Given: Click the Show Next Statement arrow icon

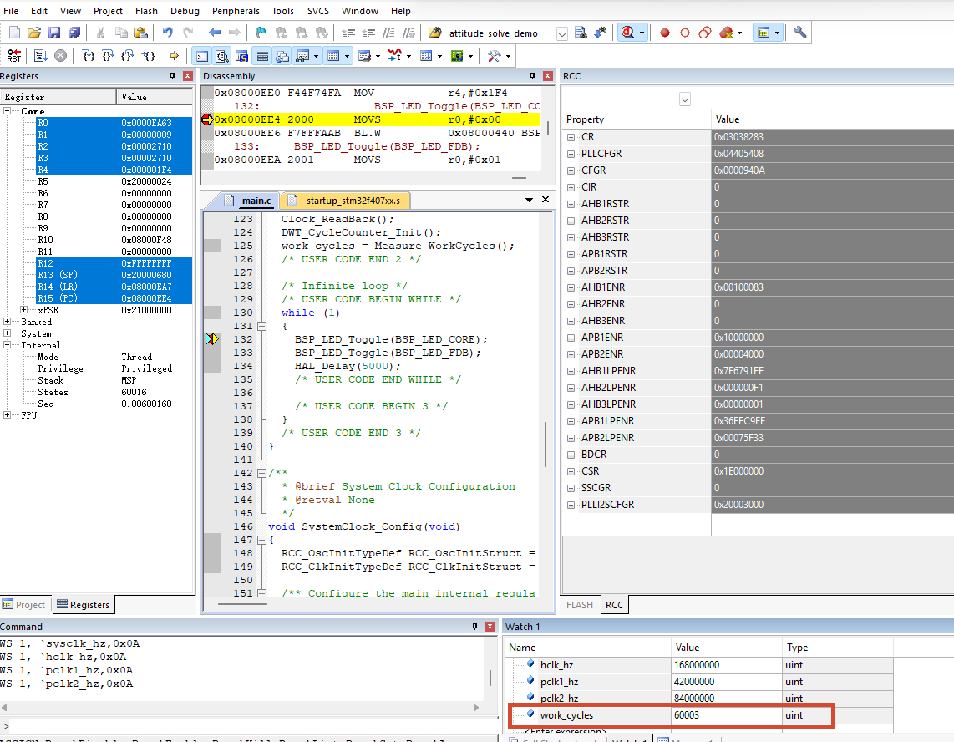Looking at the screenshot, I should point(174,56).
